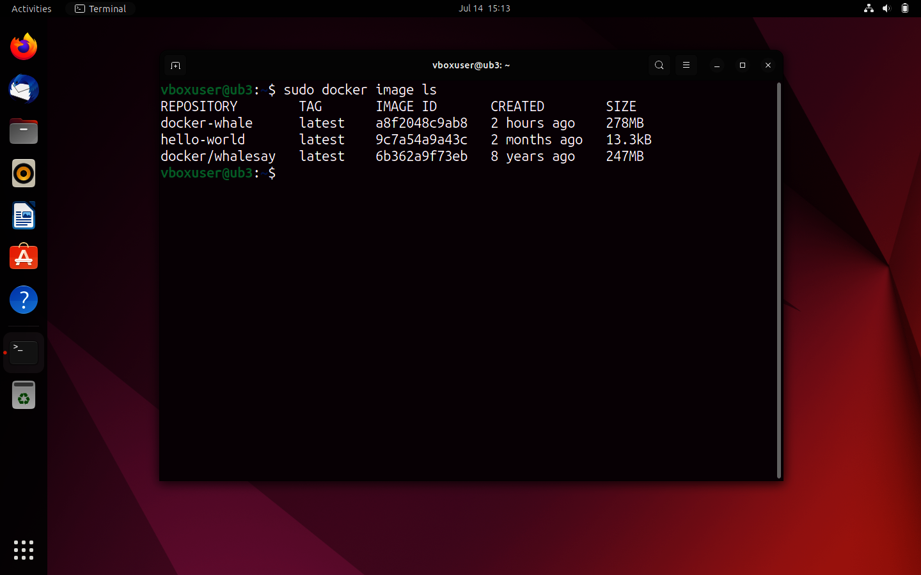Open the Show Applications grid

[x=23, y=550]
